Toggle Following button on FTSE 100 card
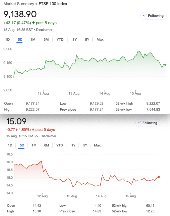 [x=154, y=16]
